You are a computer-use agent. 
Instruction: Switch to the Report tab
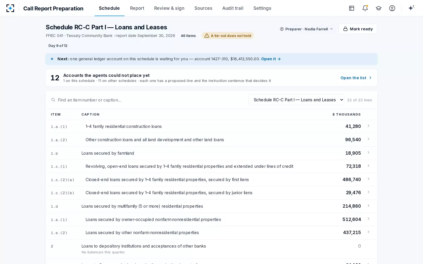(137, 8)
